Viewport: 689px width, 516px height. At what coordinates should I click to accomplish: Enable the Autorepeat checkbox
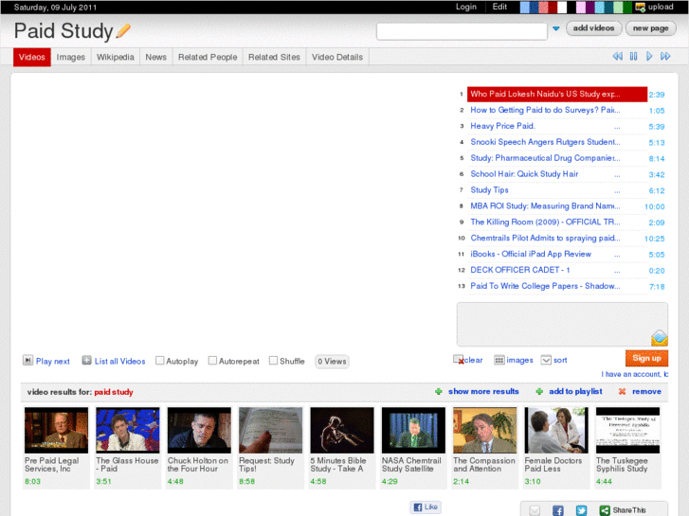pyautogui.click(x=212, y=361)
